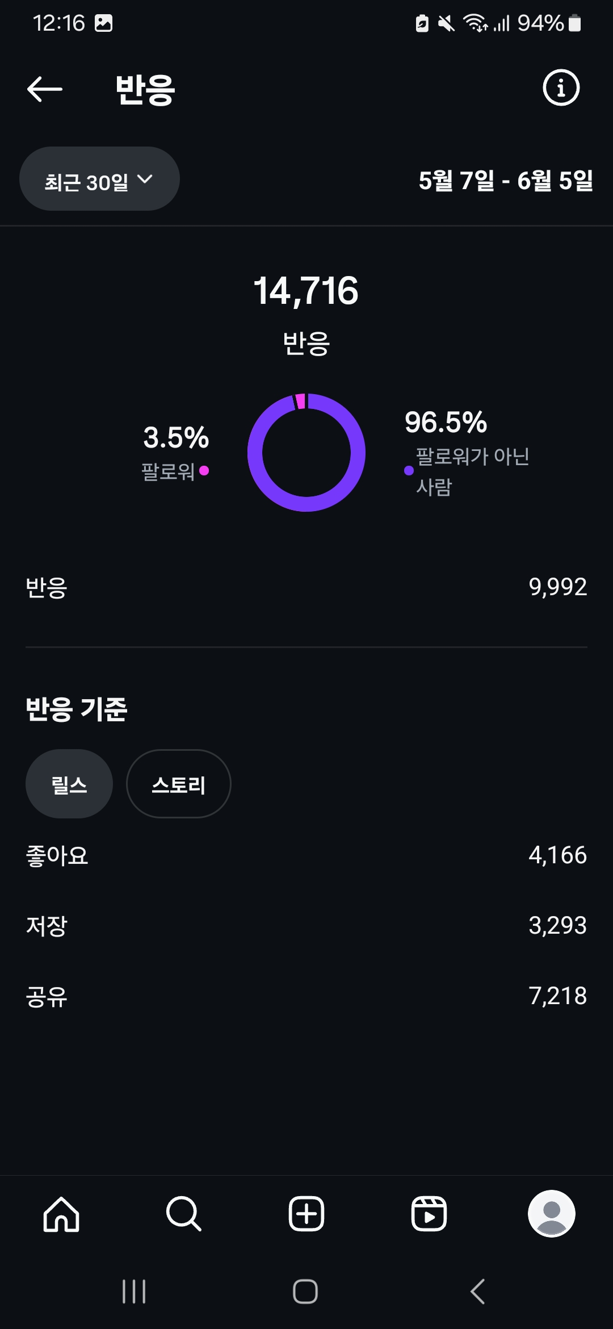Open profile avatar in bottom bar
Viewport: 613px width, 1329px height.
(x=551, y=1214)
